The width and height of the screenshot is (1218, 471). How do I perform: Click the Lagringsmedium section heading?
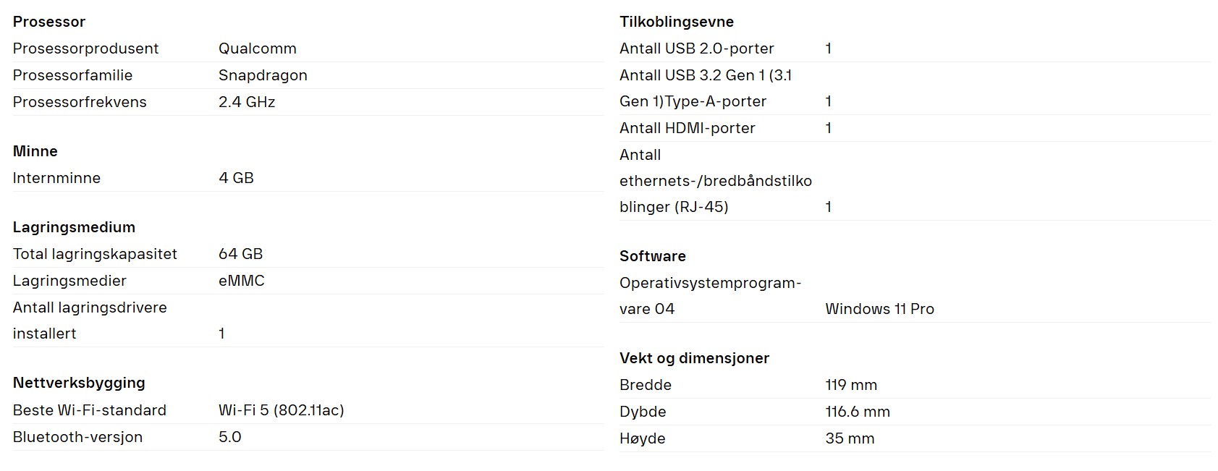click(x=74, y=227)
